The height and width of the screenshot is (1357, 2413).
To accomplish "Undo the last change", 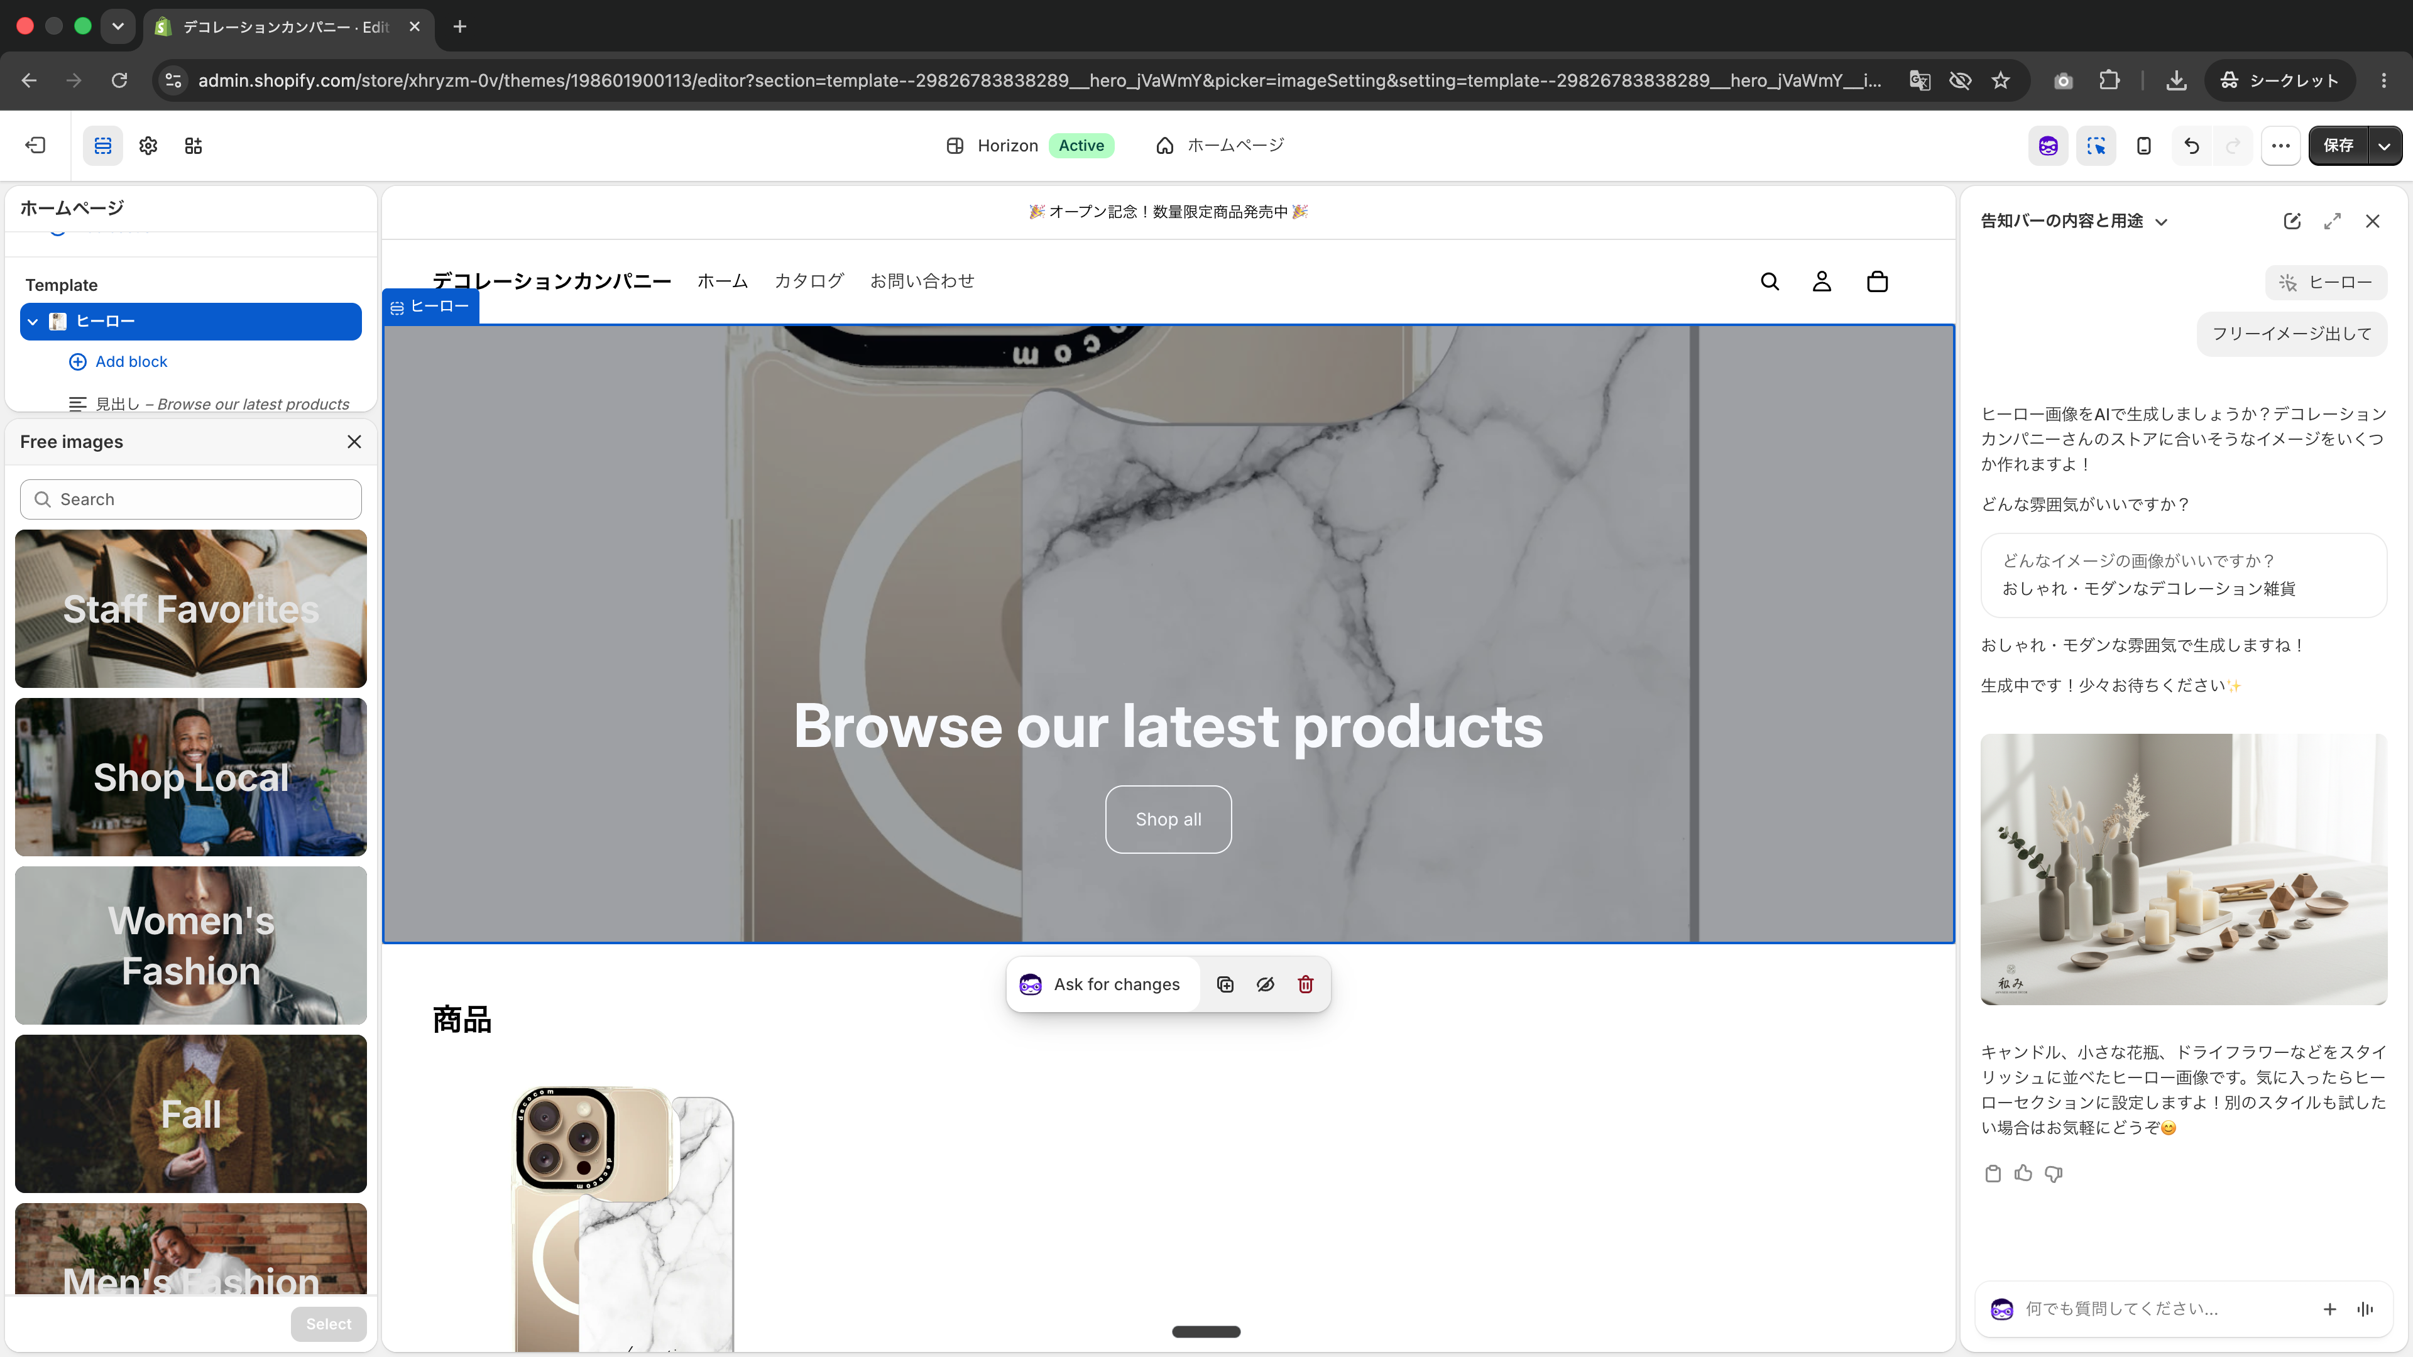I will pyautogui.click(x=2191, y=145).
